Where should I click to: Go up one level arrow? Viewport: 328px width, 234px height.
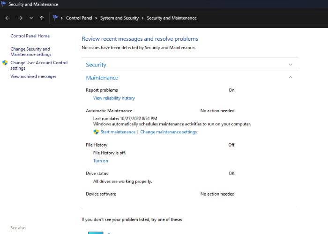[42, 18]
